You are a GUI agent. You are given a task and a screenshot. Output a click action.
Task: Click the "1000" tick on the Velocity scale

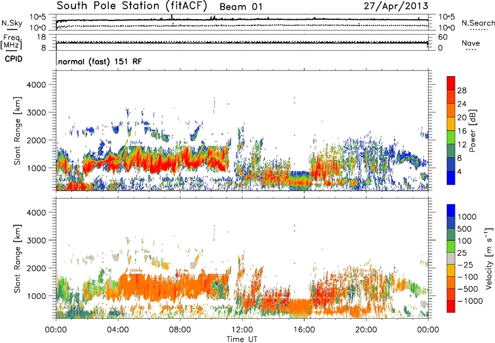(x=467, y=217)
